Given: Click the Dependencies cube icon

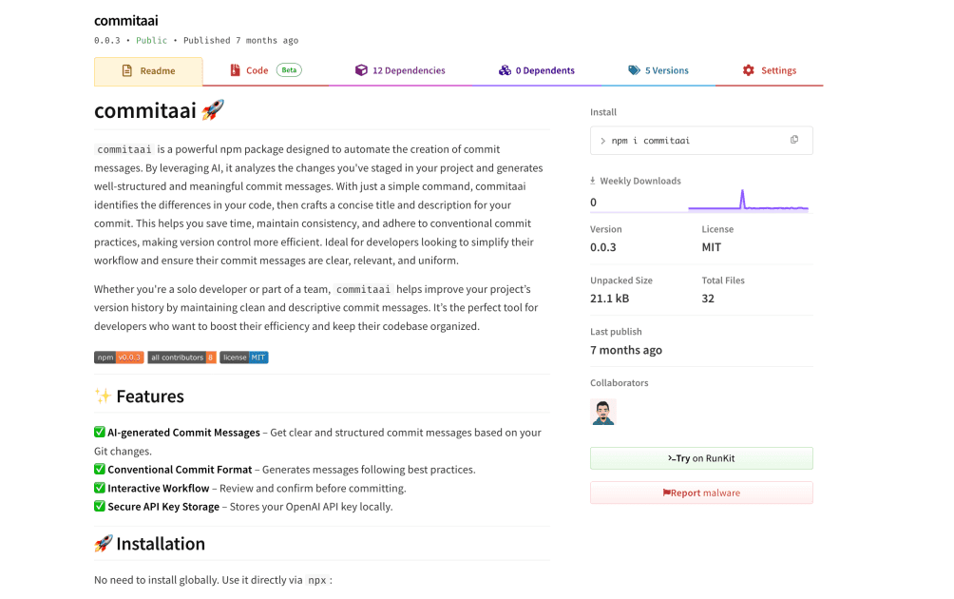Looking at the screenshot, I should pyautogui.click(x=361, y=70).
